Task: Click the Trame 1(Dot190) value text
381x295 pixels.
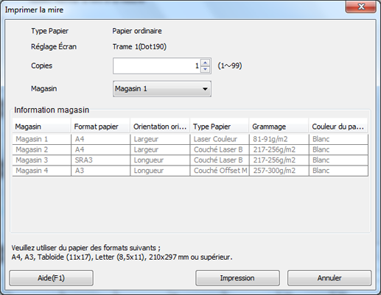Action: [139, 46]
